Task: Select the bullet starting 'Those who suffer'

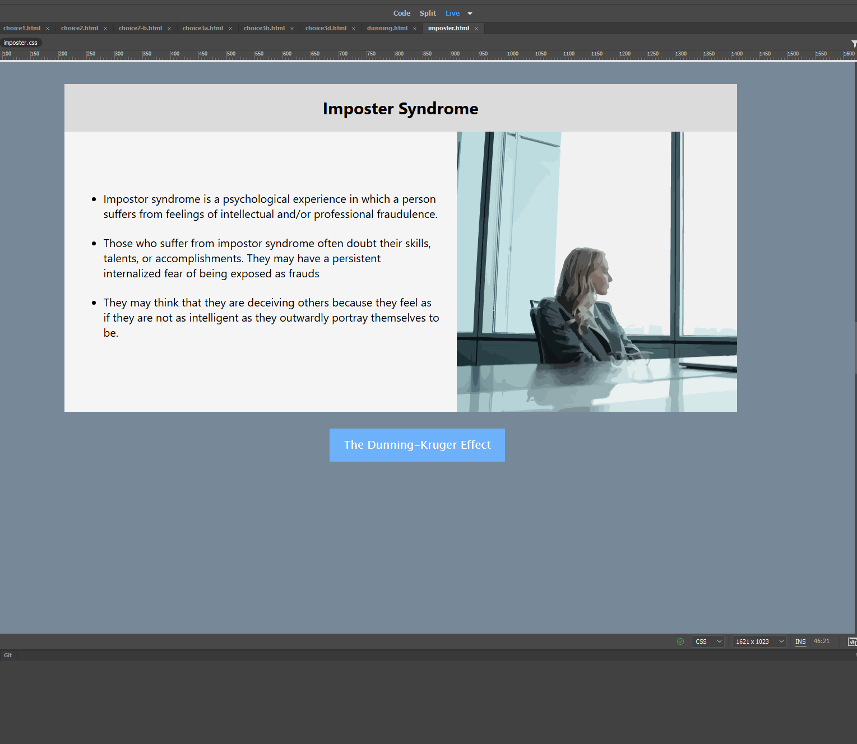Action: point(267,258)
